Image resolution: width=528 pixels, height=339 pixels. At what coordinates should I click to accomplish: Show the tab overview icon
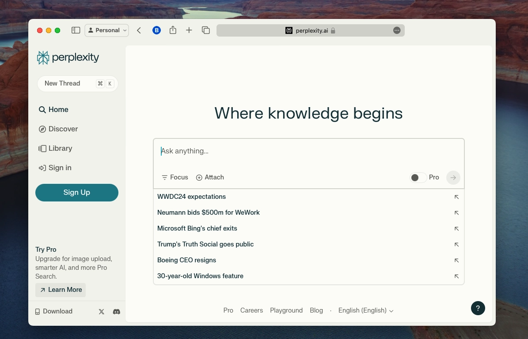click(206, 30)
